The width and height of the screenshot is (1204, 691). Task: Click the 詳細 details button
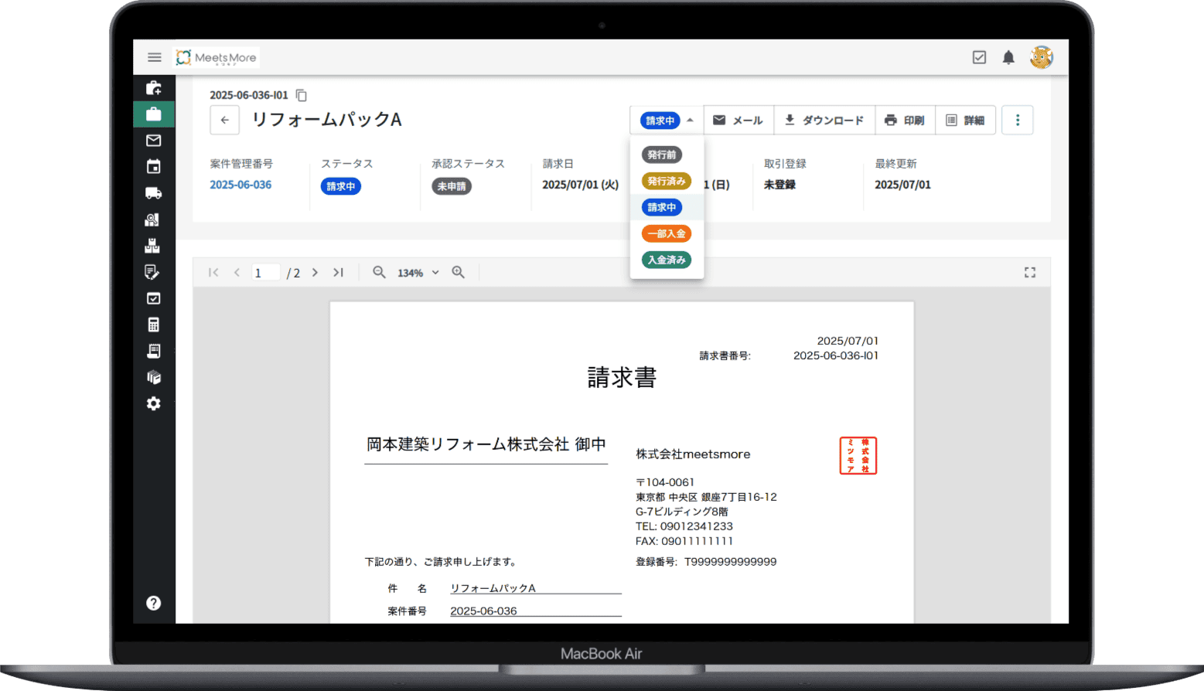(965, 120)
